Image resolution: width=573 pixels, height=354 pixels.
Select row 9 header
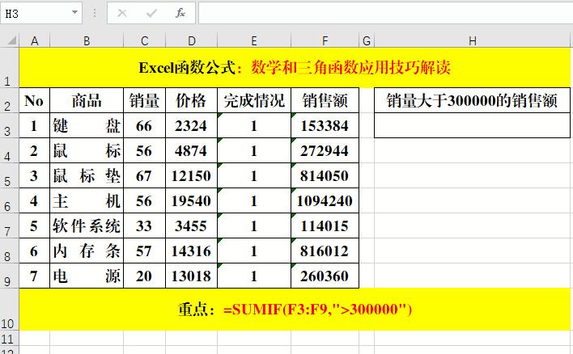9,276
